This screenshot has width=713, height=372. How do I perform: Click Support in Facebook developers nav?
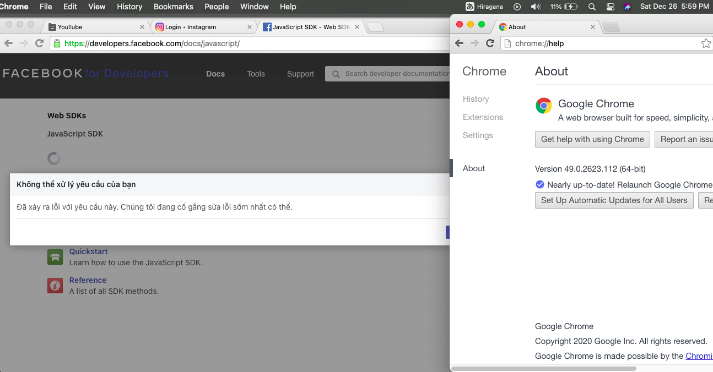pos(300,74)
